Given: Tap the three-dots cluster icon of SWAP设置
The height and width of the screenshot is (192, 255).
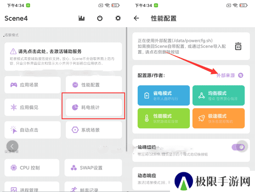Looking at the screenshot, I should pyautogui.click(x=74, y=168).
